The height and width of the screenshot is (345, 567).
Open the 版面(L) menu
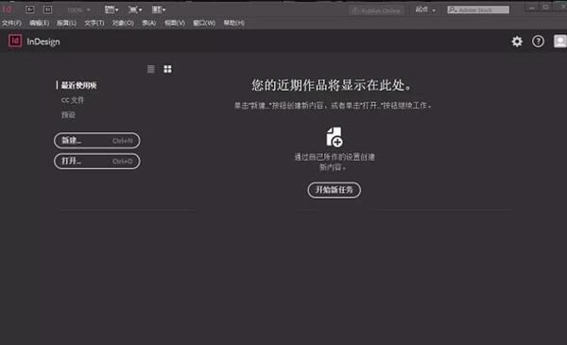click(x=66, y=23)
